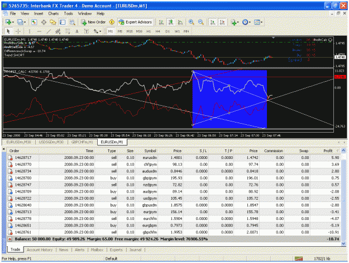Click the Templates icon
The image size is (349, 263).
point(257,22)
